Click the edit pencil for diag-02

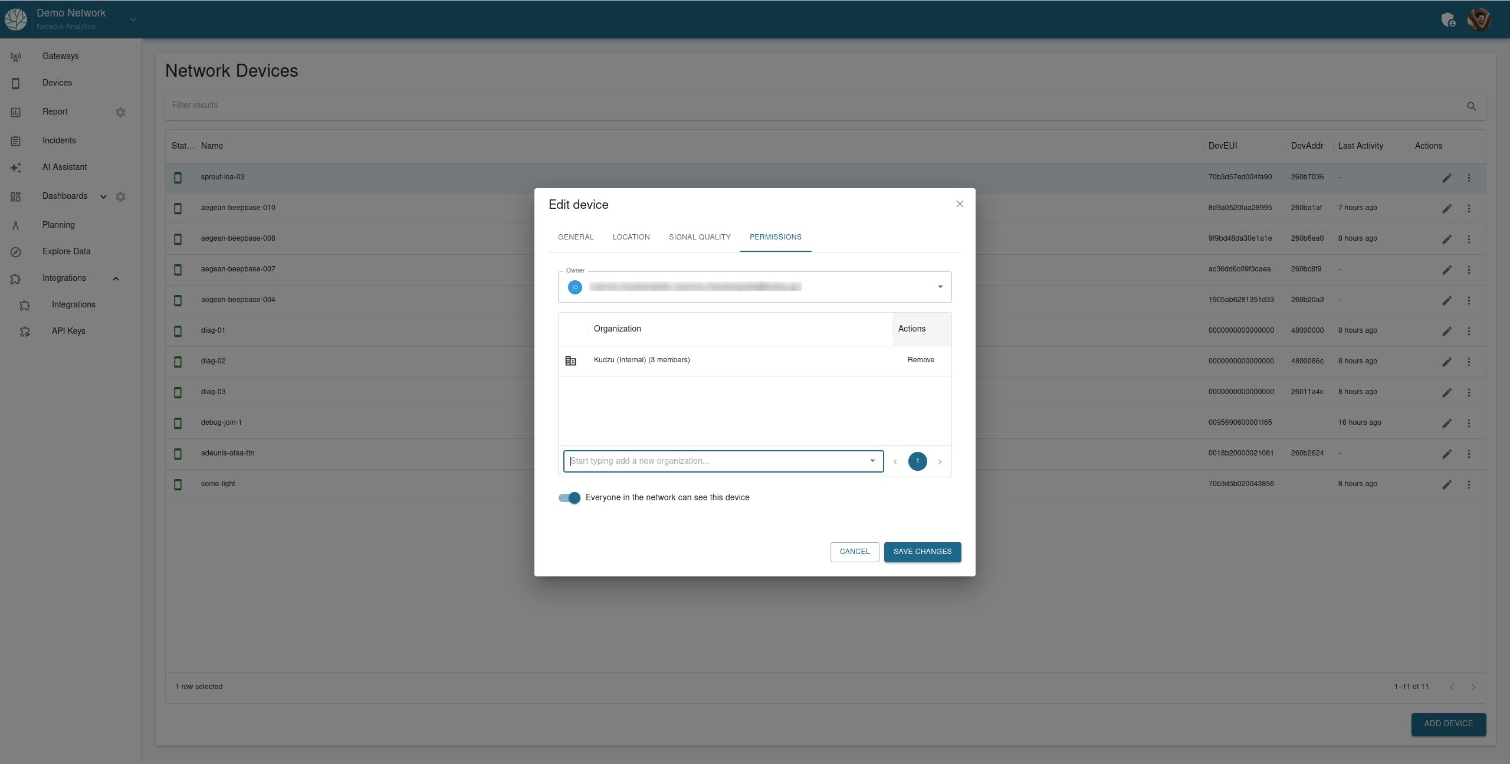coord(1447,362)
